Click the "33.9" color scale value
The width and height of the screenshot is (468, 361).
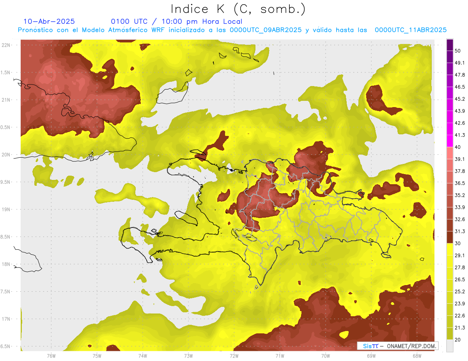[460, 207]
